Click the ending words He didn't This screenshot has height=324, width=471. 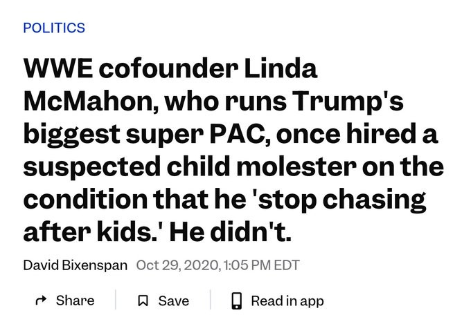click(x=231, y=232)
